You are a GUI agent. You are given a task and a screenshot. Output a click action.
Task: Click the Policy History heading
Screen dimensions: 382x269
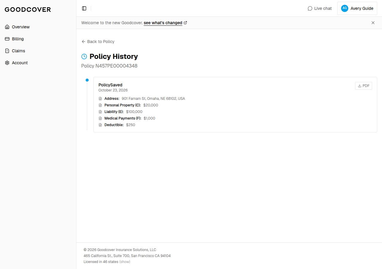click(114, 56)
